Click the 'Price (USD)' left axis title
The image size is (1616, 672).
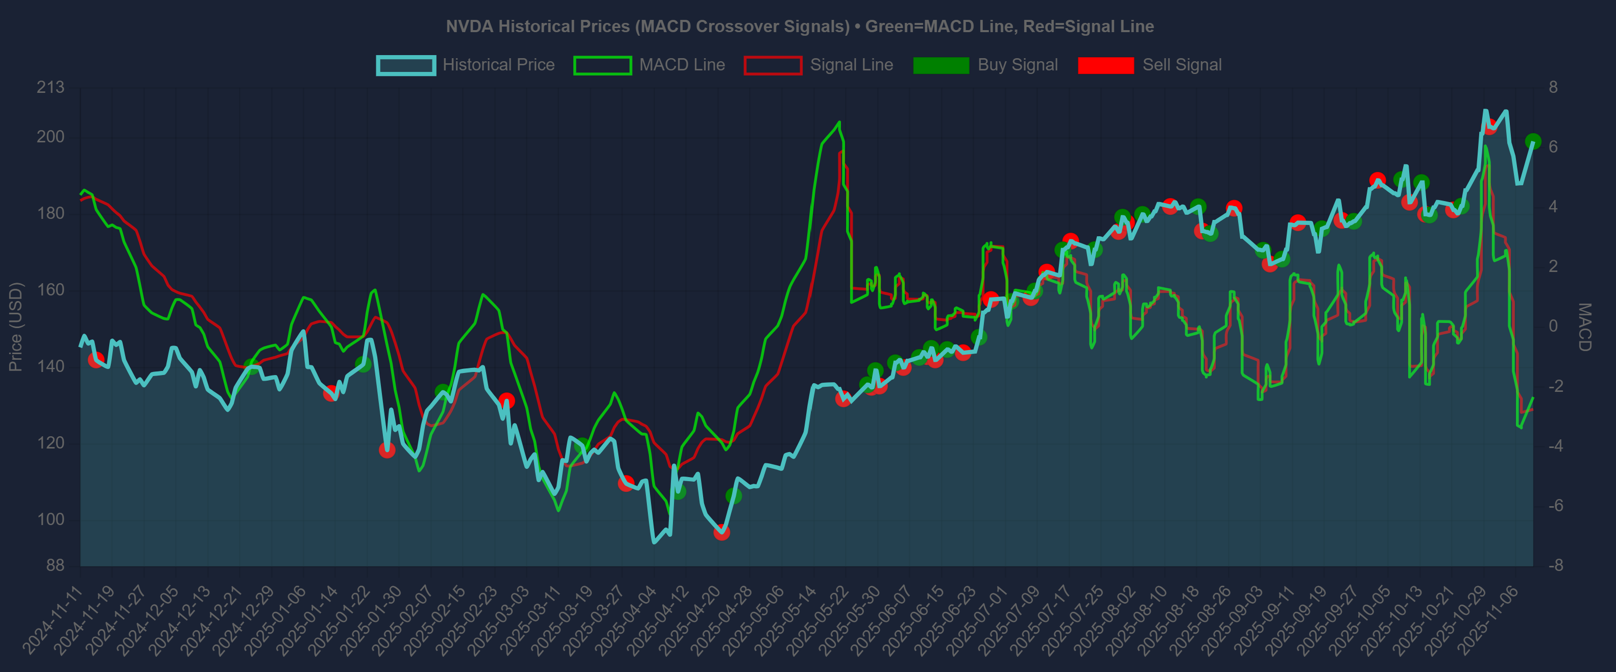click(x=16, y=327)
